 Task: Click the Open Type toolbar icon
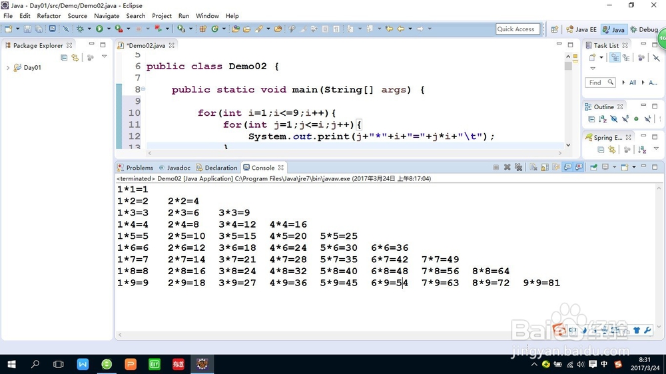(235, 29)
